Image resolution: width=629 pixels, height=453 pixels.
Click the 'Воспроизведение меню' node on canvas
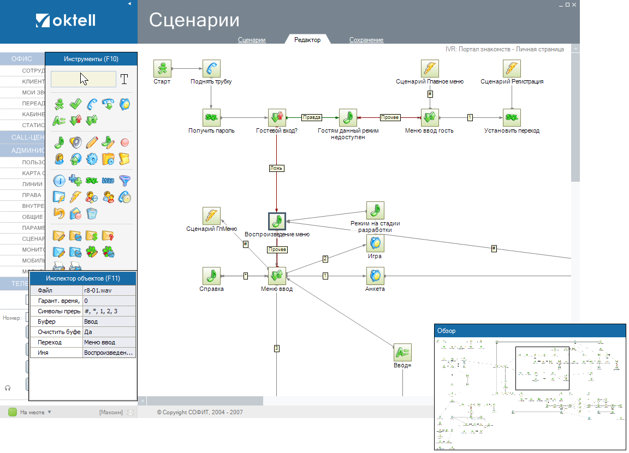pyautogui.click(x=277, y=221)
